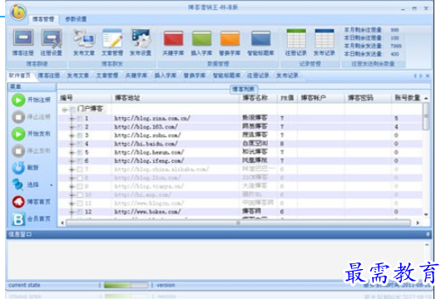Click the green status bar progress indicator
The width and height of the screenshot is (446, 299).
pos(126,285)
